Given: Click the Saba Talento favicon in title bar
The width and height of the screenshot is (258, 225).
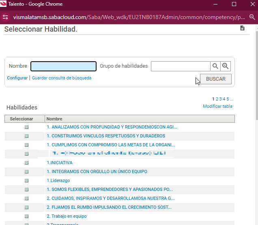Looking at the screenshot, I should click(x=3, y=4).
